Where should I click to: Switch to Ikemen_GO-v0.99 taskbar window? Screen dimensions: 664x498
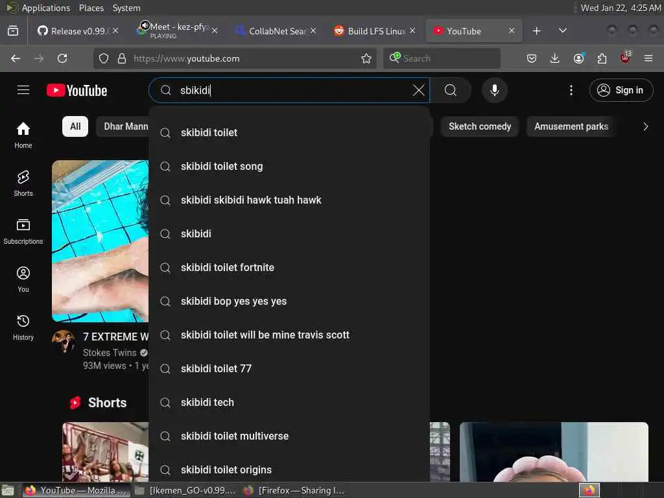[x=185, y=490]
